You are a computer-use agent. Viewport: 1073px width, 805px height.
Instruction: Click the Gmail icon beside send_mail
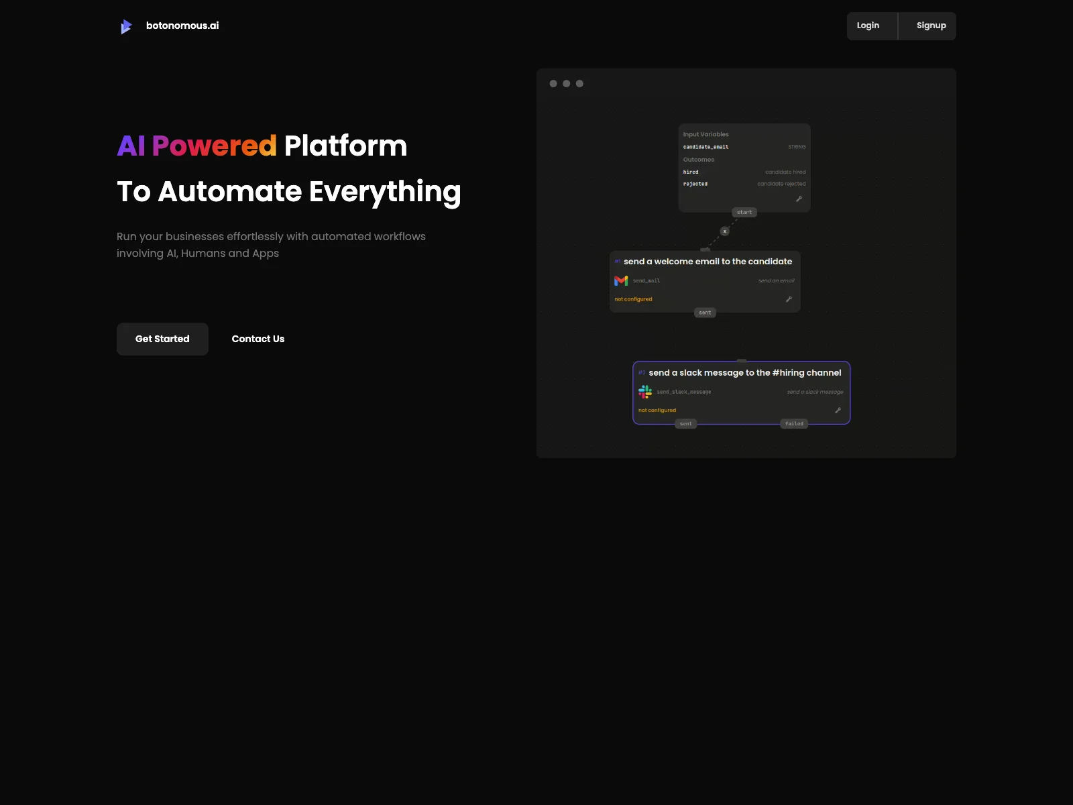click(621, 280)
